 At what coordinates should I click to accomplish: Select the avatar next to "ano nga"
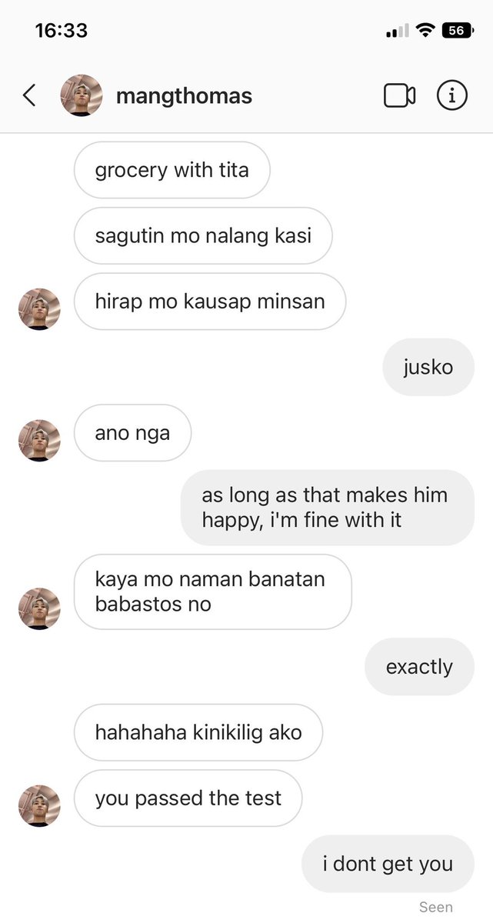39,441
